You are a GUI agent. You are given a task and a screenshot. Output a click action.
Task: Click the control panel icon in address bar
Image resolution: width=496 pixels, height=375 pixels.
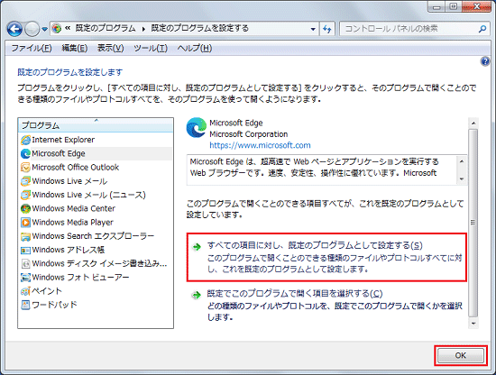(57, 29)
